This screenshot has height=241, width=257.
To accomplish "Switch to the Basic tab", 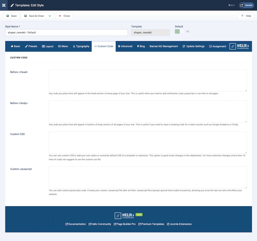I will pos(15,46).
